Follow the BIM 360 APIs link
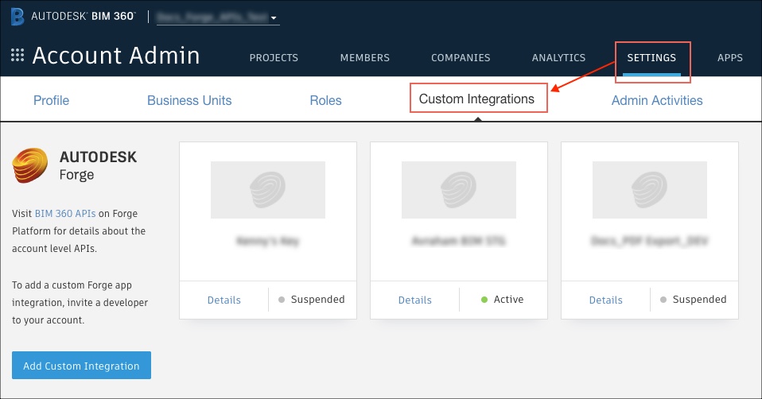Image resolution: width=762 pixels, height=399 pixels. (65, 214)
